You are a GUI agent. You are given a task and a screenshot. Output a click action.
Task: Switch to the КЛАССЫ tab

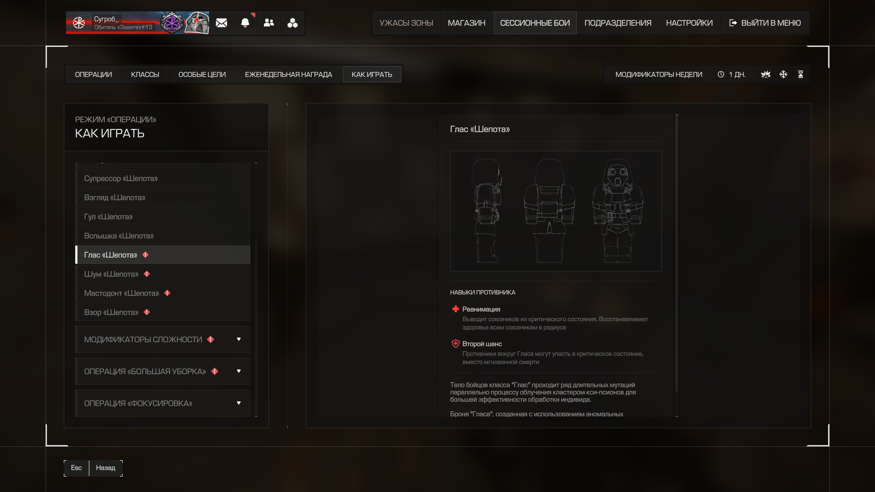coord(145,74)
